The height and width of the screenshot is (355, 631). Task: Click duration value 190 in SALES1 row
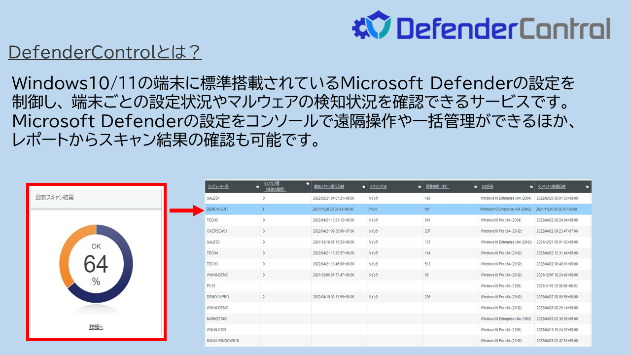point(428,198)
